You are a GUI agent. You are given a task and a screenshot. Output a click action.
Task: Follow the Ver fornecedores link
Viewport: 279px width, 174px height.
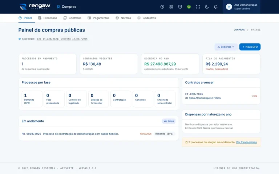click(246, 142)
